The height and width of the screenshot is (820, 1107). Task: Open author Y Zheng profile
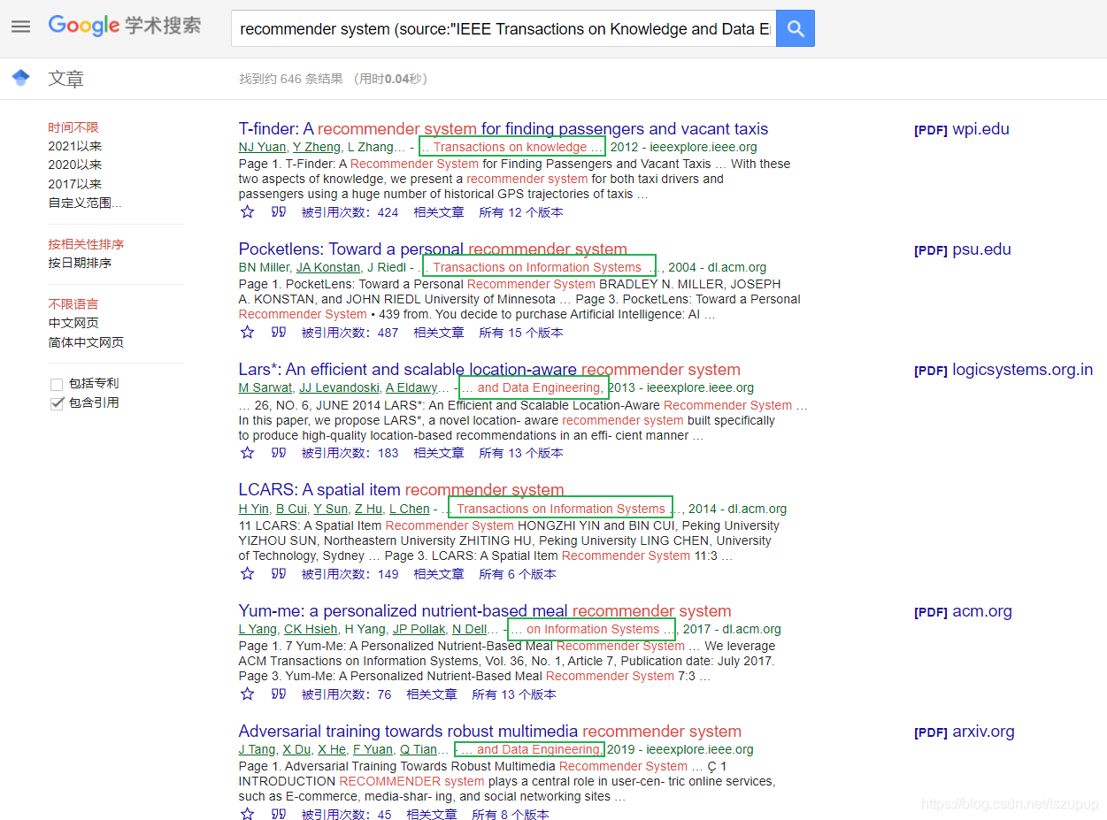point(316,147)
